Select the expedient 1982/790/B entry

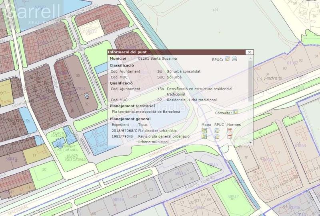(x=123, y=136)
